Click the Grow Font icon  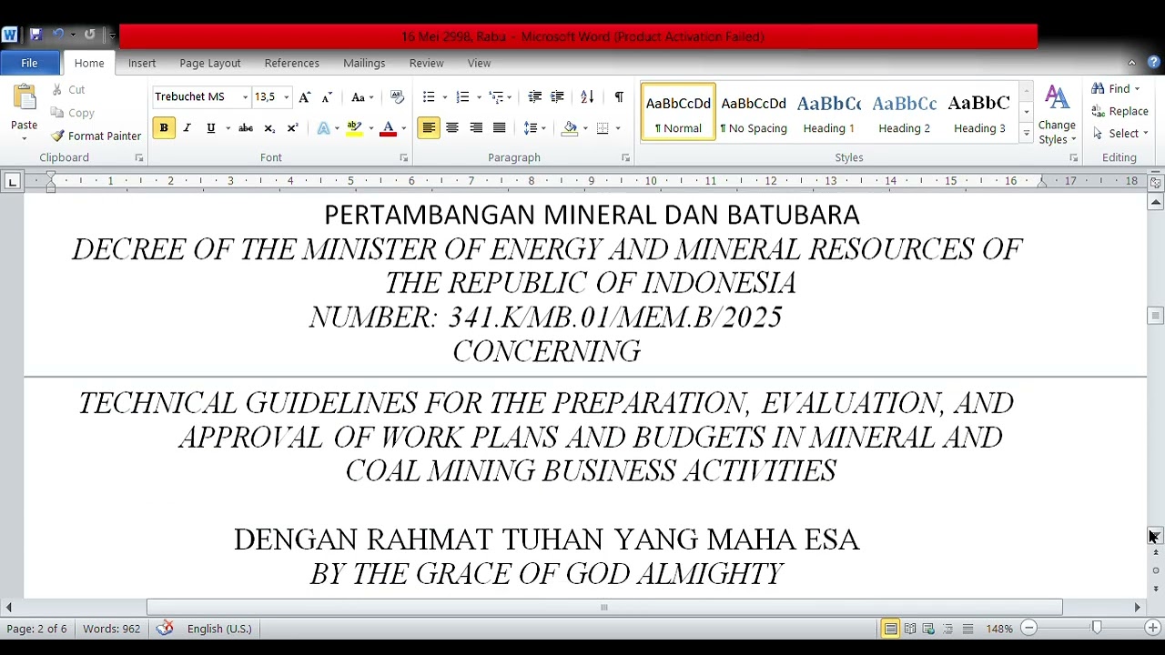click(305, 97)
